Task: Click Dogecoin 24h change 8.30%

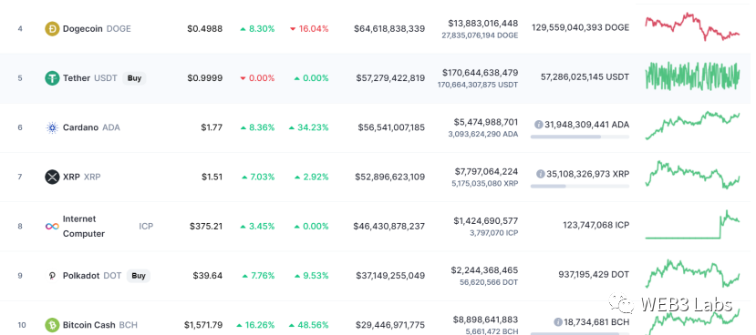Action: coord(257,29)
